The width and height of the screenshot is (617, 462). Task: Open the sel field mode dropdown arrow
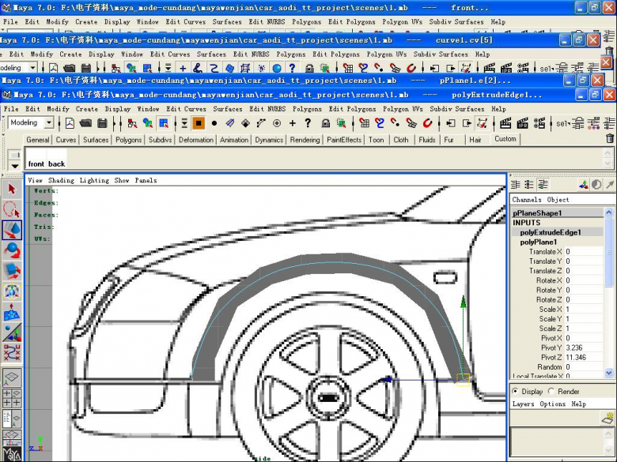pos(570,123)
